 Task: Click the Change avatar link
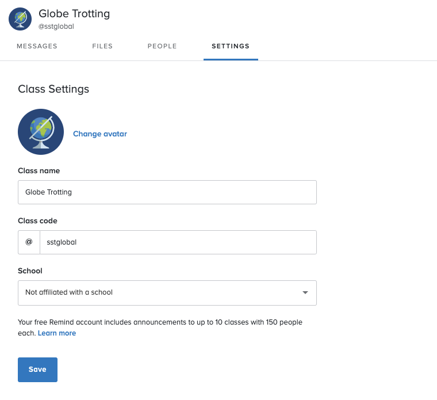coord(100,134)
